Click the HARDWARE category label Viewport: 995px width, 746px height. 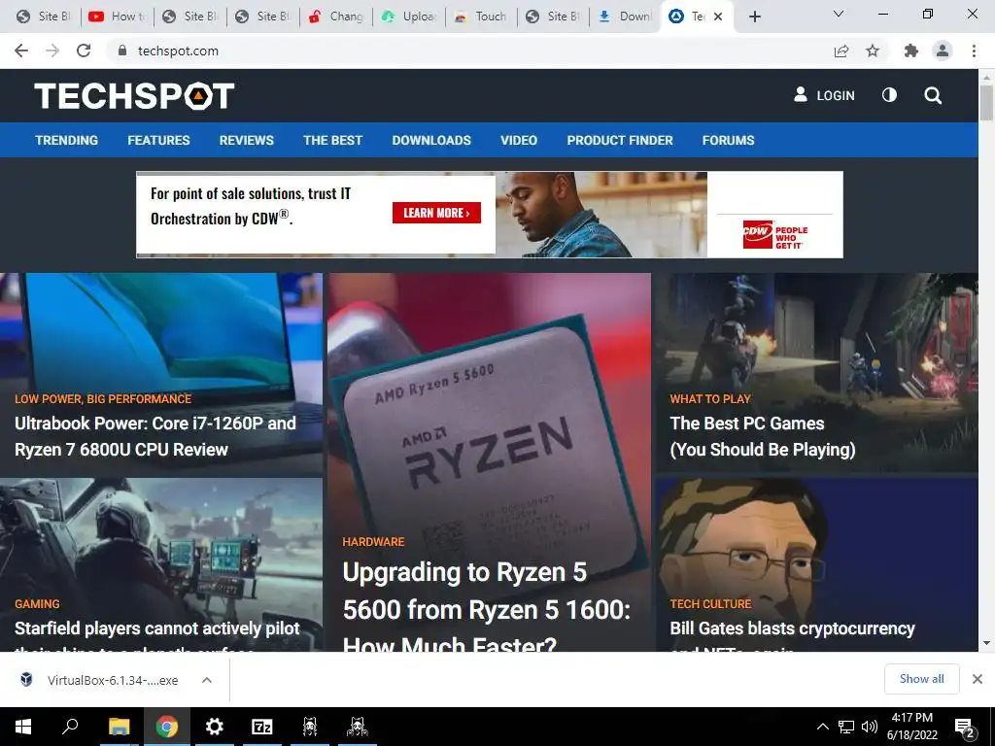click(373, 542)
